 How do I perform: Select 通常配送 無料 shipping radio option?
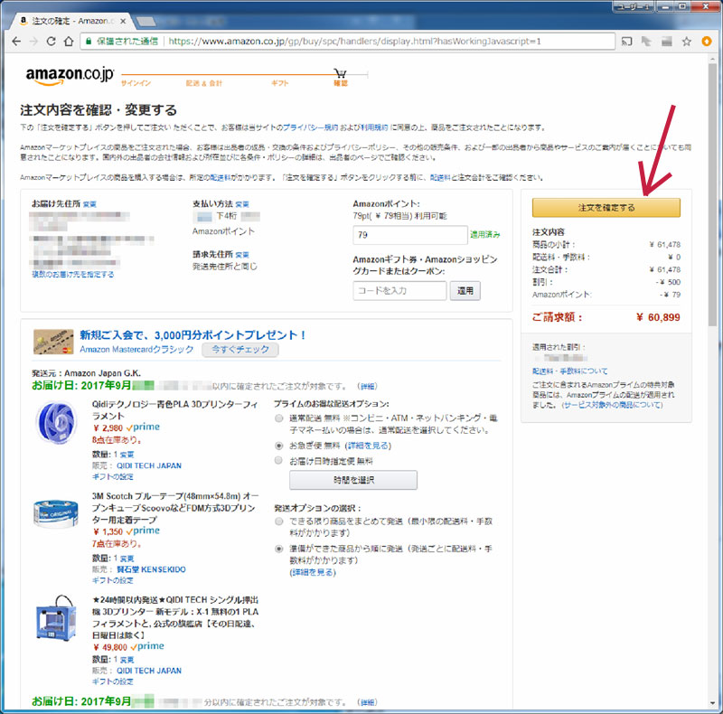coord(278,418)
